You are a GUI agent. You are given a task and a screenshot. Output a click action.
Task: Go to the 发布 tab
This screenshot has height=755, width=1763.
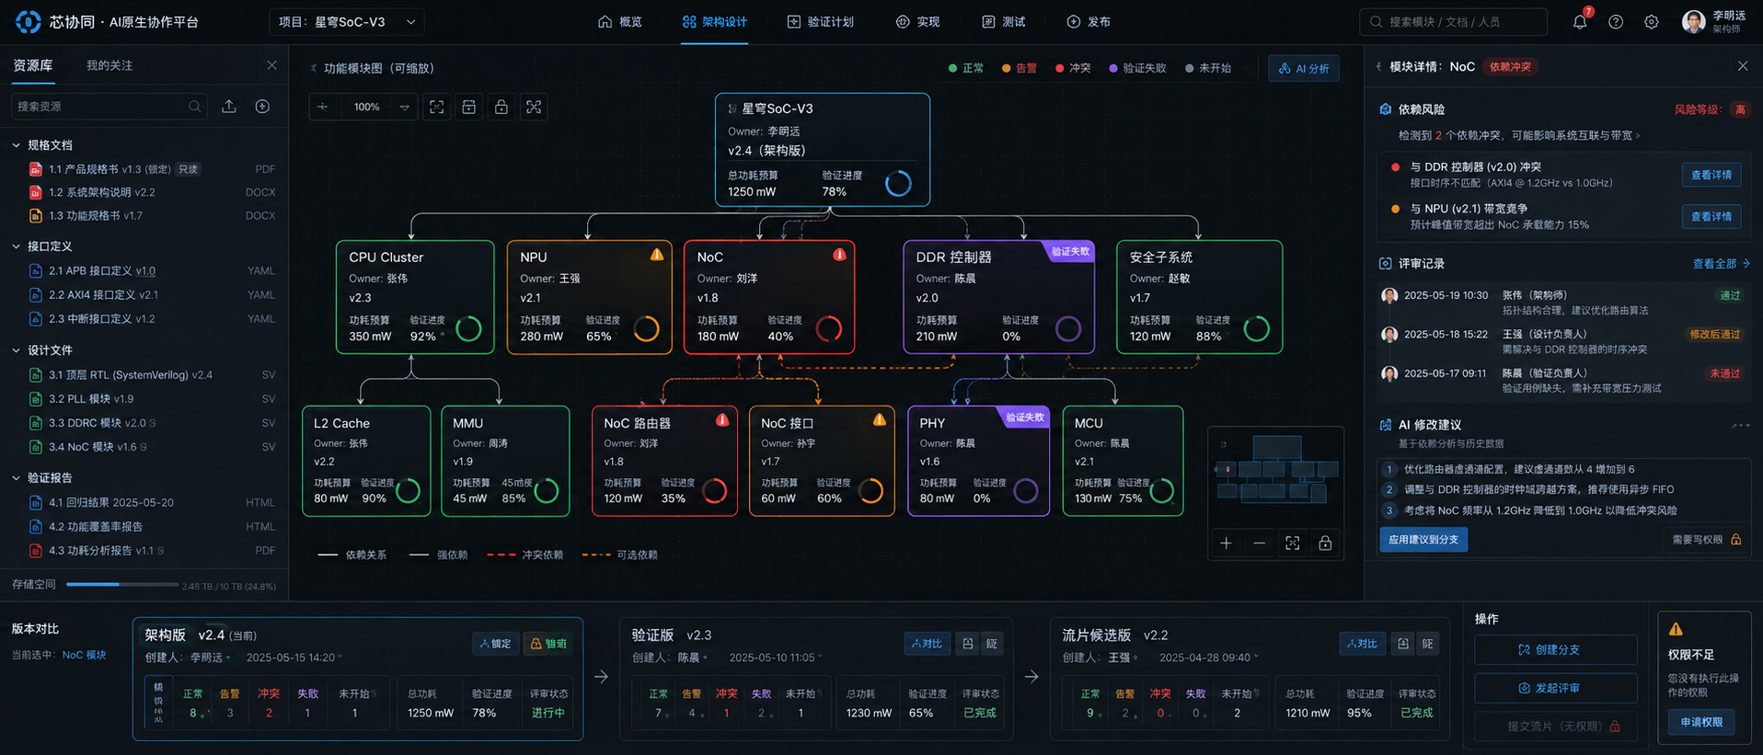[x=1089, y=22]
